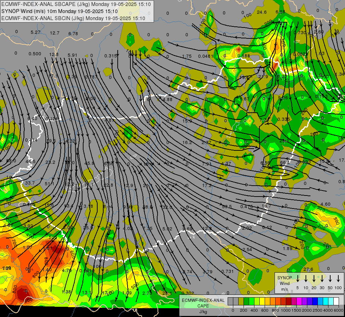Click the 5.02 value on the map

pyautogui.click(x=167, y=229)
